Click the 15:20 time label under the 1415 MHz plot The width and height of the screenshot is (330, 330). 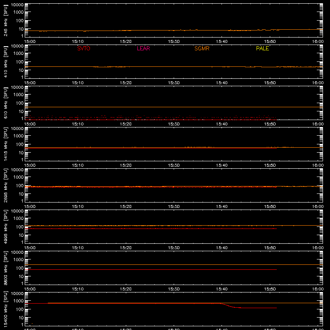point(126,165)
